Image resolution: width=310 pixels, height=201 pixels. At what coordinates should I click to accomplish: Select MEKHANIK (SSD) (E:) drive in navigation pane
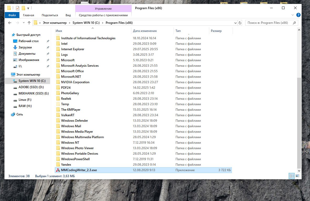point(34,93)
